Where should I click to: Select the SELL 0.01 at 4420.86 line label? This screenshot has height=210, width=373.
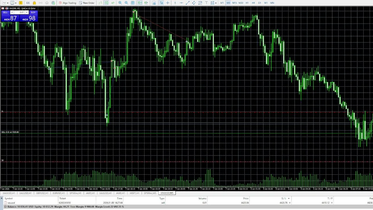point(10,132)
